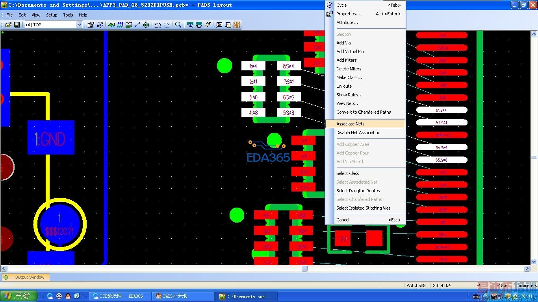Screen dimensions: 538x302
Task: Choose Delete Miters
Action: 365,69
